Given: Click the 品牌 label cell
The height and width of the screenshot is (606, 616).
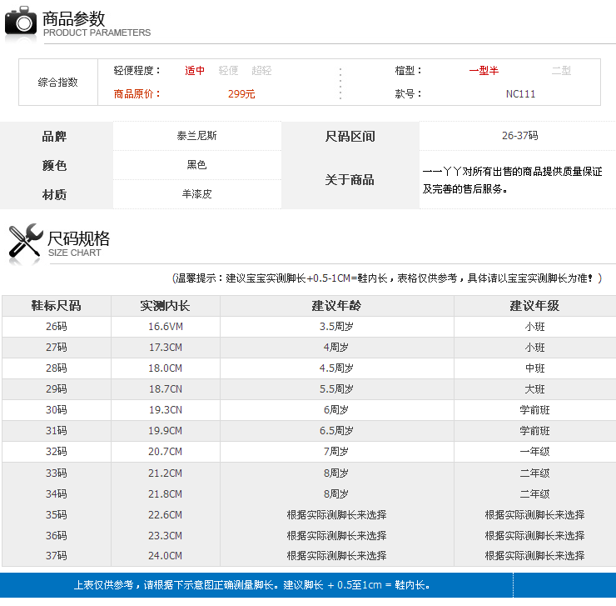Looking at the screenshot, I should (x=55, y=136).
